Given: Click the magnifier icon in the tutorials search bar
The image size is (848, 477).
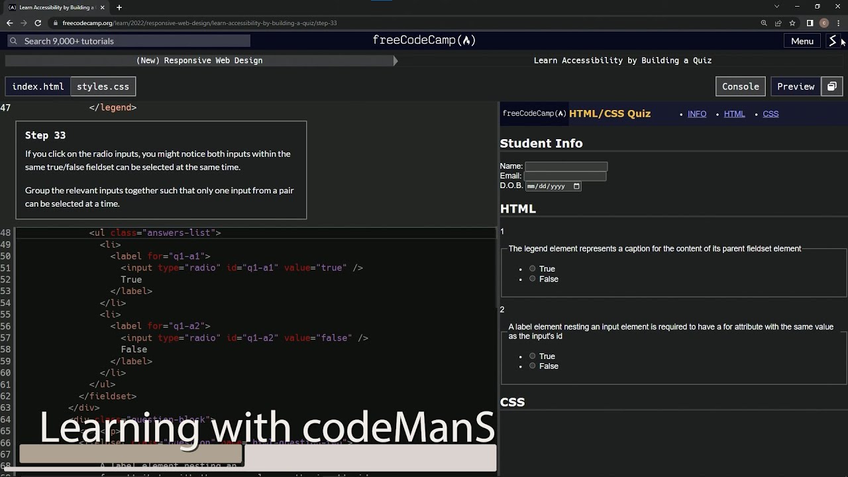Looking at the screenshot, I should coord(13,40).
